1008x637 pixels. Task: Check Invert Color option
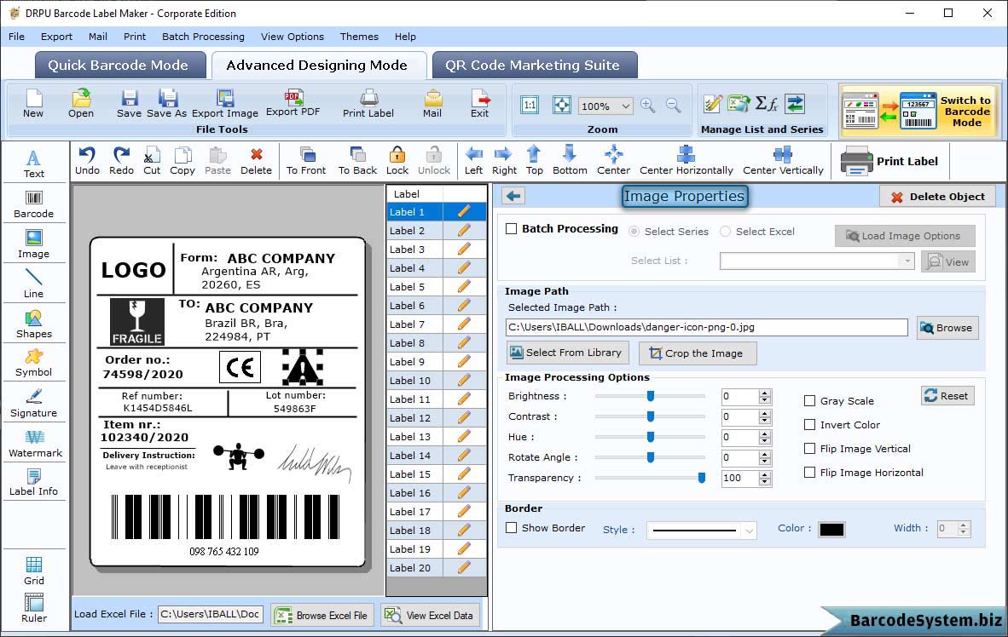click(809, 424)
